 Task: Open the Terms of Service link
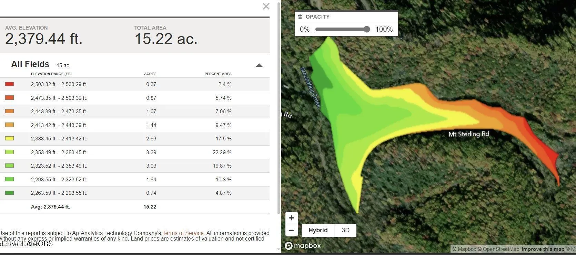[183, 233]
